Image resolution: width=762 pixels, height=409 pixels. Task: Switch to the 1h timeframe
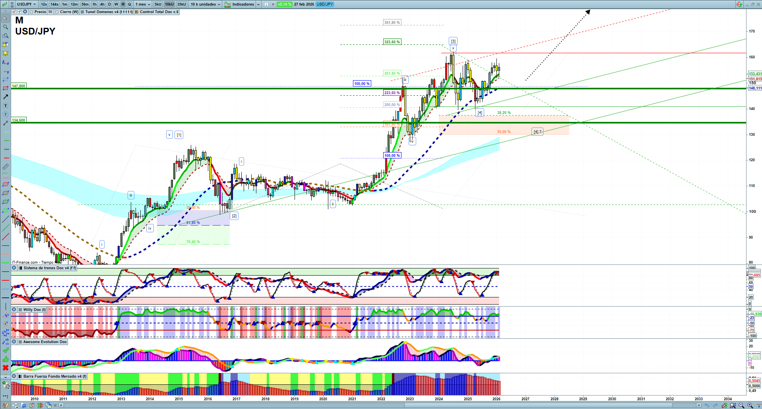[x=94, y=4]
